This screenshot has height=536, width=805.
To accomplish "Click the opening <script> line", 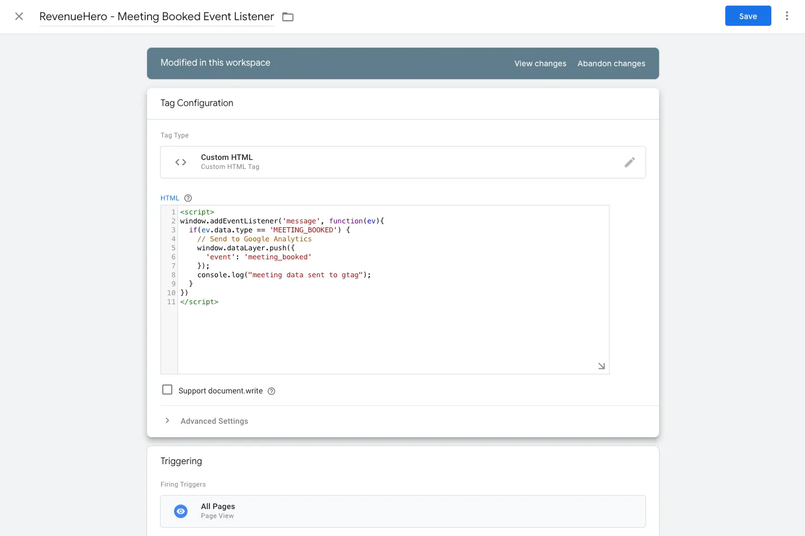I will point(197,212).
